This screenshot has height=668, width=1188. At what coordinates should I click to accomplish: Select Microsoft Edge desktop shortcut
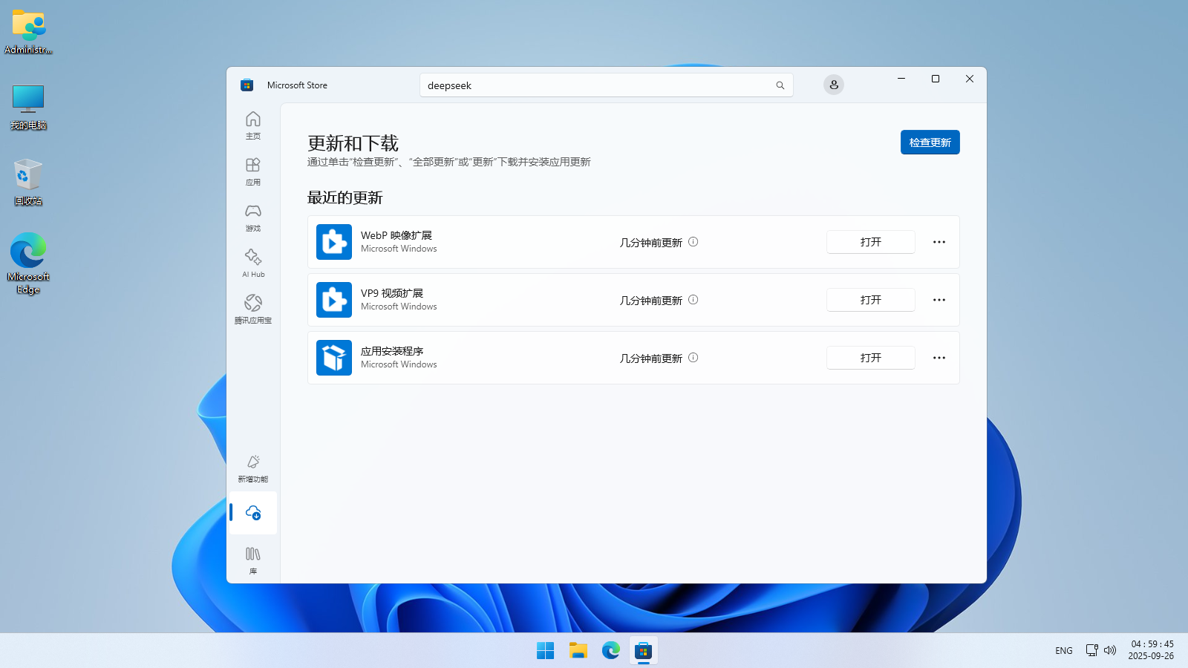[x=28, y=263]
